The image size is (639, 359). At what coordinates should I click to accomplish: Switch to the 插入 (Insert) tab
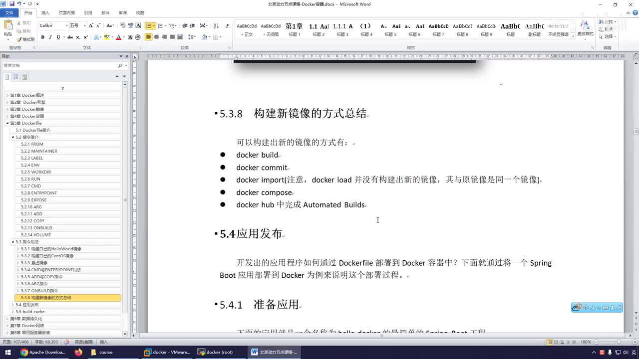pos(45,13)
